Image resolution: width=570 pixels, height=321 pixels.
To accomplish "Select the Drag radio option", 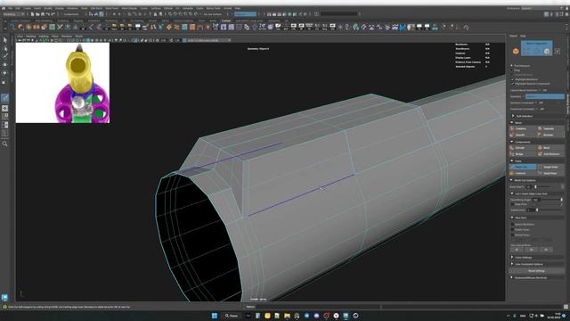I will tap(512, 70).
